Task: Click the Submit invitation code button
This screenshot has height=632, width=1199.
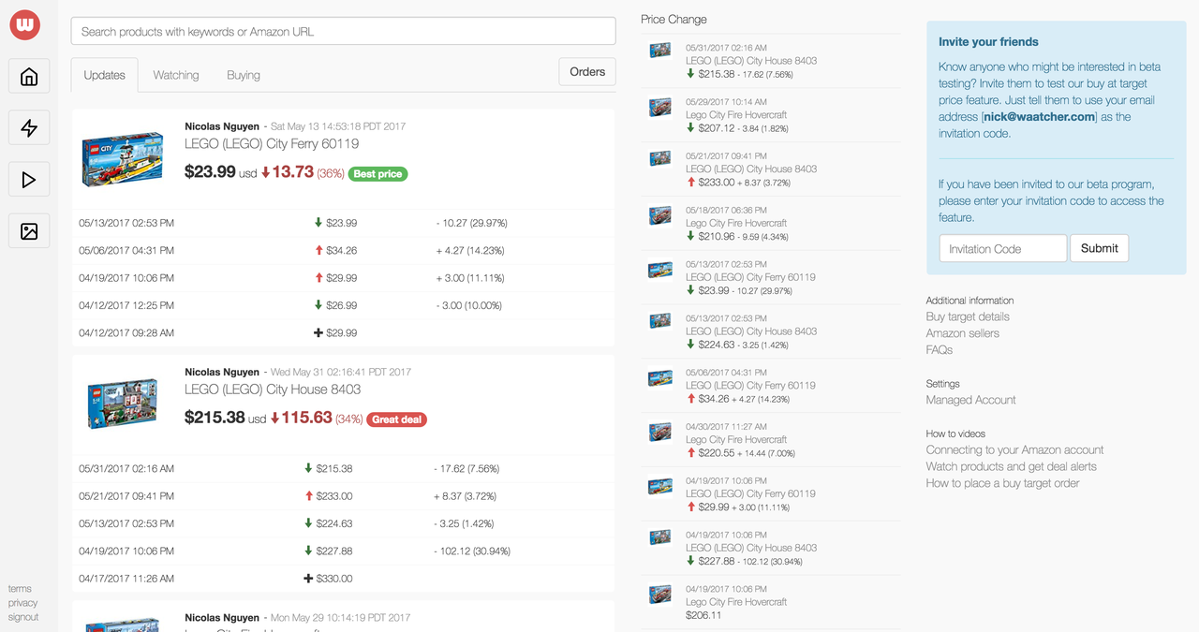Action: (1099, 248)
